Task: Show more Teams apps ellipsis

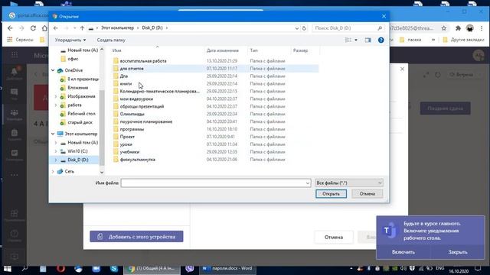Action: point(15,175)
